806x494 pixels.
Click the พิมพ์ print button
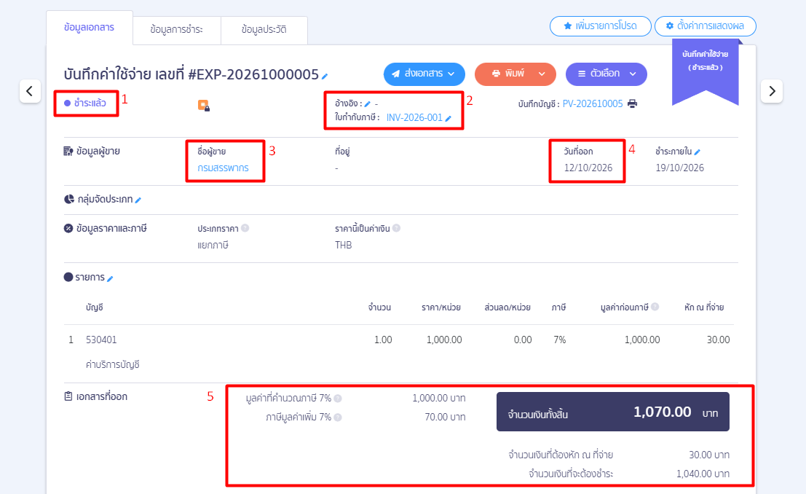point(508,74)
